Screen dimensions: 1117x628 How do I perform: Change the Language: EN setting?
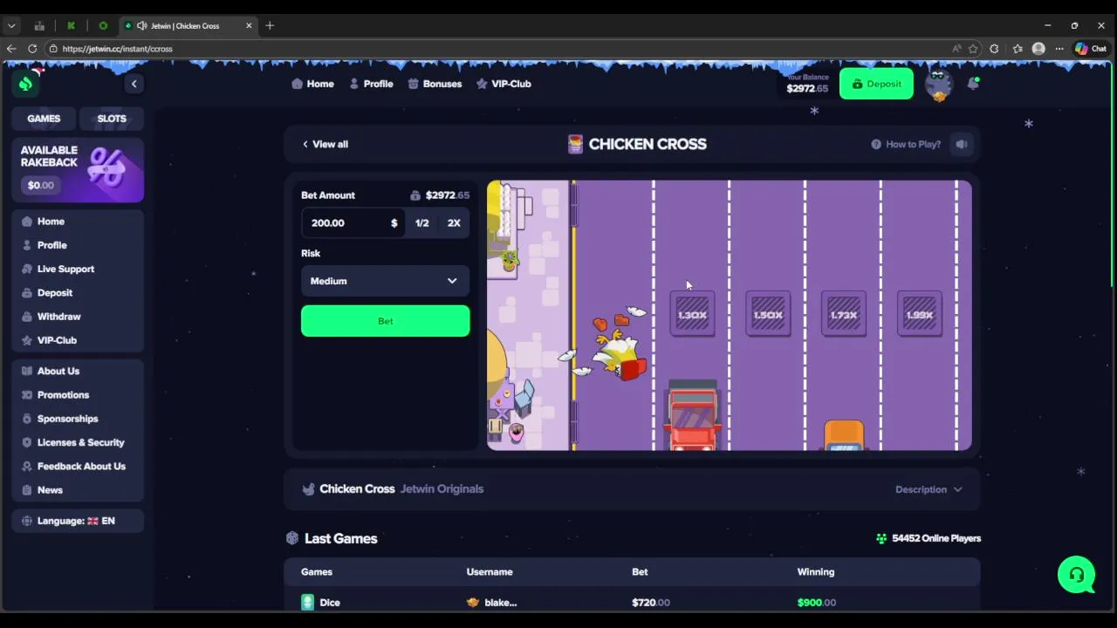[x=78, y=521]
